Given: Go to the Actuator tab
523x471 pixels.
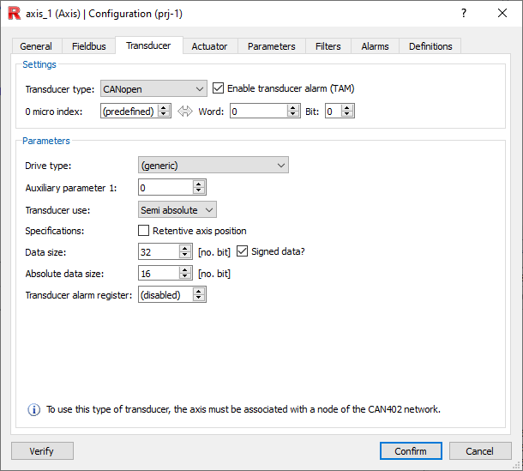Looking at the screenshot, I should 209,46.
